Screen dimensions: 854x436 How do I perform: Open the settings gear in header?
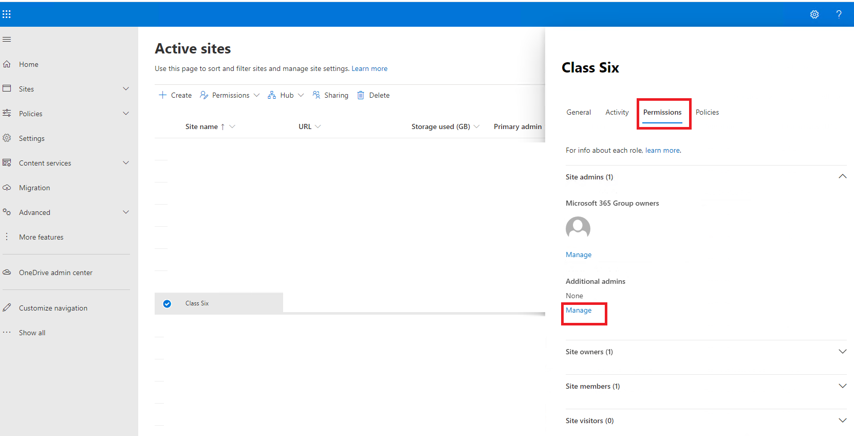(x=814, y=14)
